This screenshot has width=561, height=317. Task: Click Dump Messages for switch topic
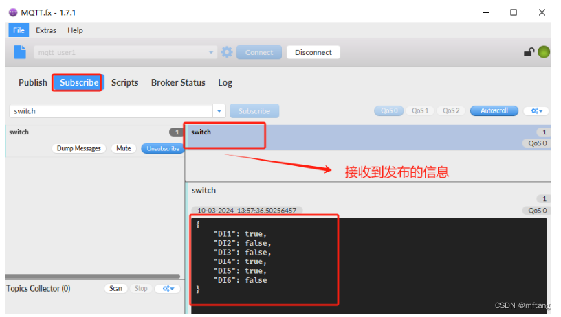click(78, 148)
